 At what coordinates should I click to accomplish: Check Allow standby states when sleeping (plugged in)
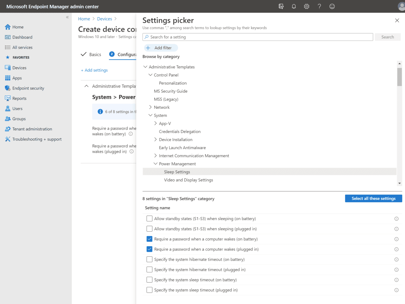pos(149,229)
